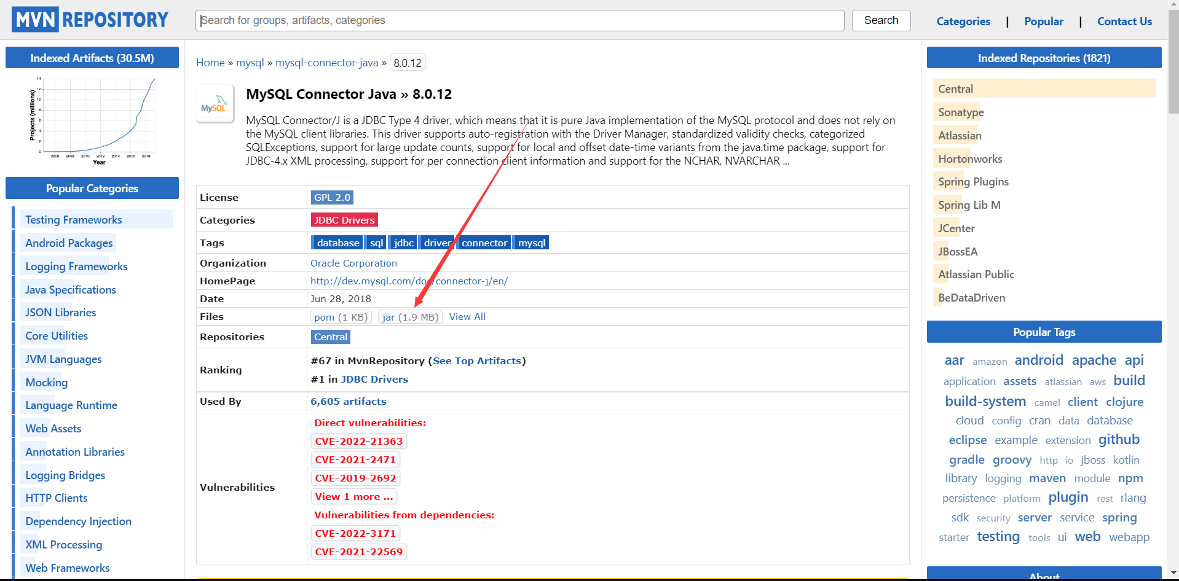Open the JCenter repository
This screenshot has width=1179, height=581.
pyautogui.click(x=956, y=228)
